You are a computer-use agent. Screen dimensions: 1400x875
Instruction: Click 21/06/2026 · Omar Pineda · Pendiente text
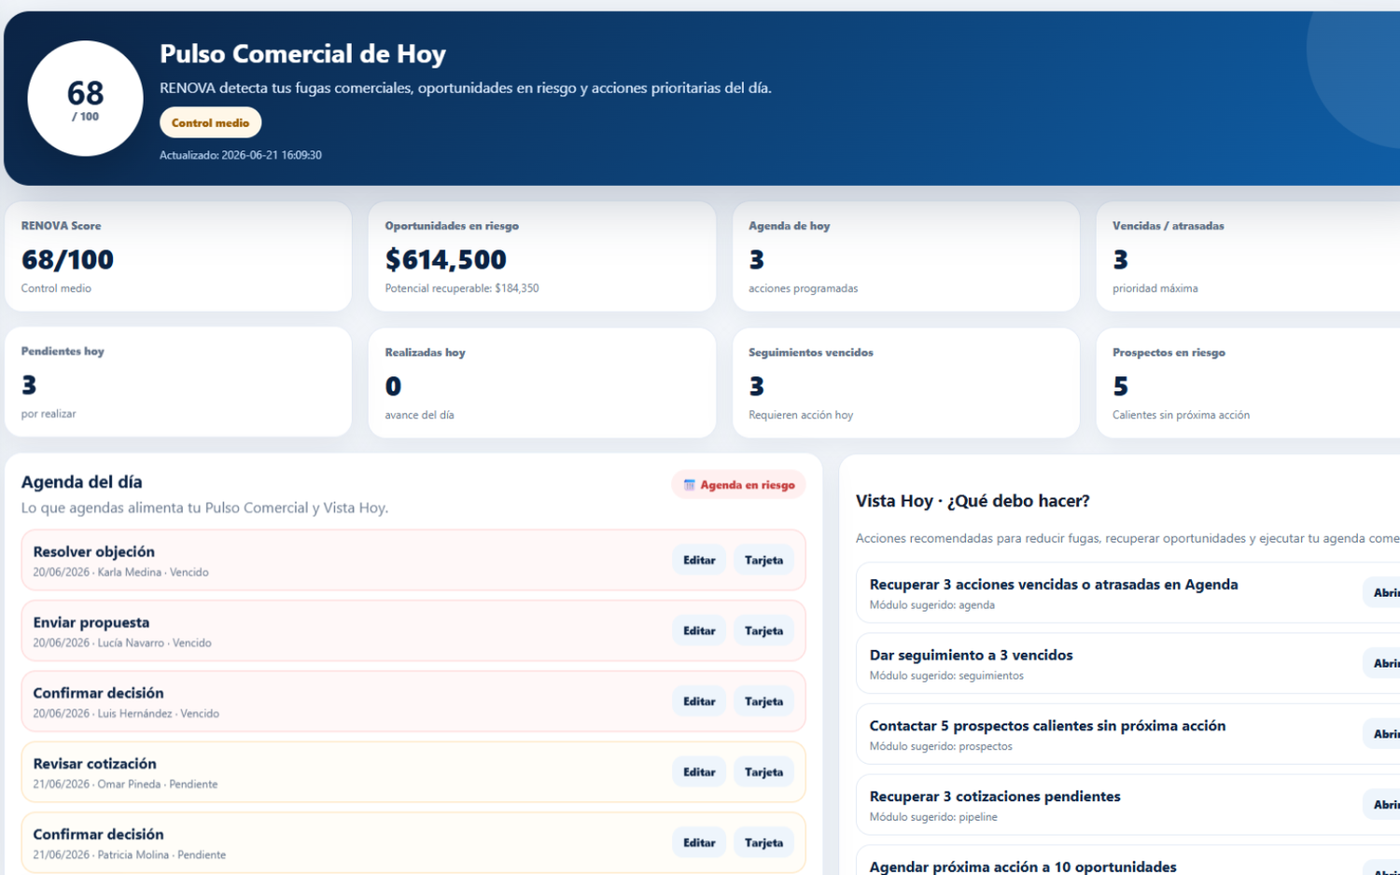125,785
